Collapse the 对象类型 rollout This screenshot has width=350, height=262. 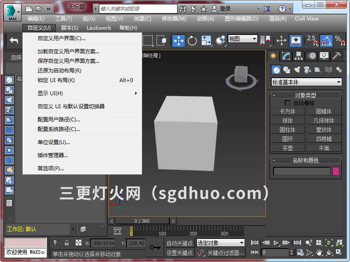pos(306,95)
